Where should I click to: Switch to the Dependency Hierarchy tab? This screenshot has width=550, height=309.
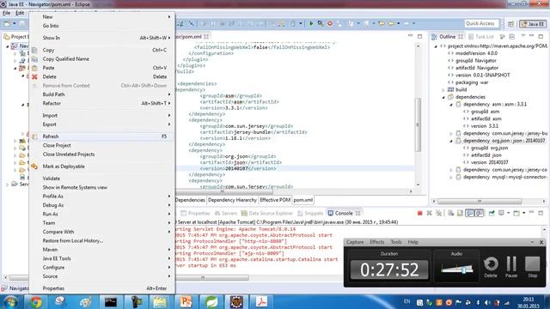pos(232,200)
